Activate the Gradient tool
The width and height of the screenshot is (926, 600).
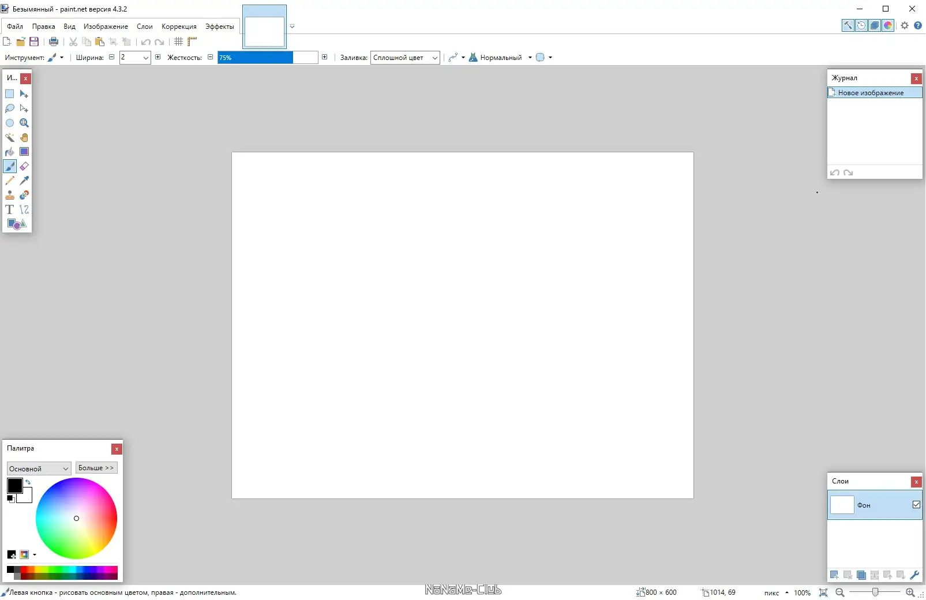[x=24, y=152]
